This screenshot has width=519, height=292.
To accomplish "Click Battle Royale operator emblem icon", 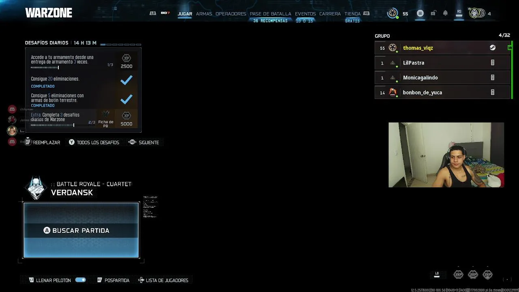I will point(36,188).
